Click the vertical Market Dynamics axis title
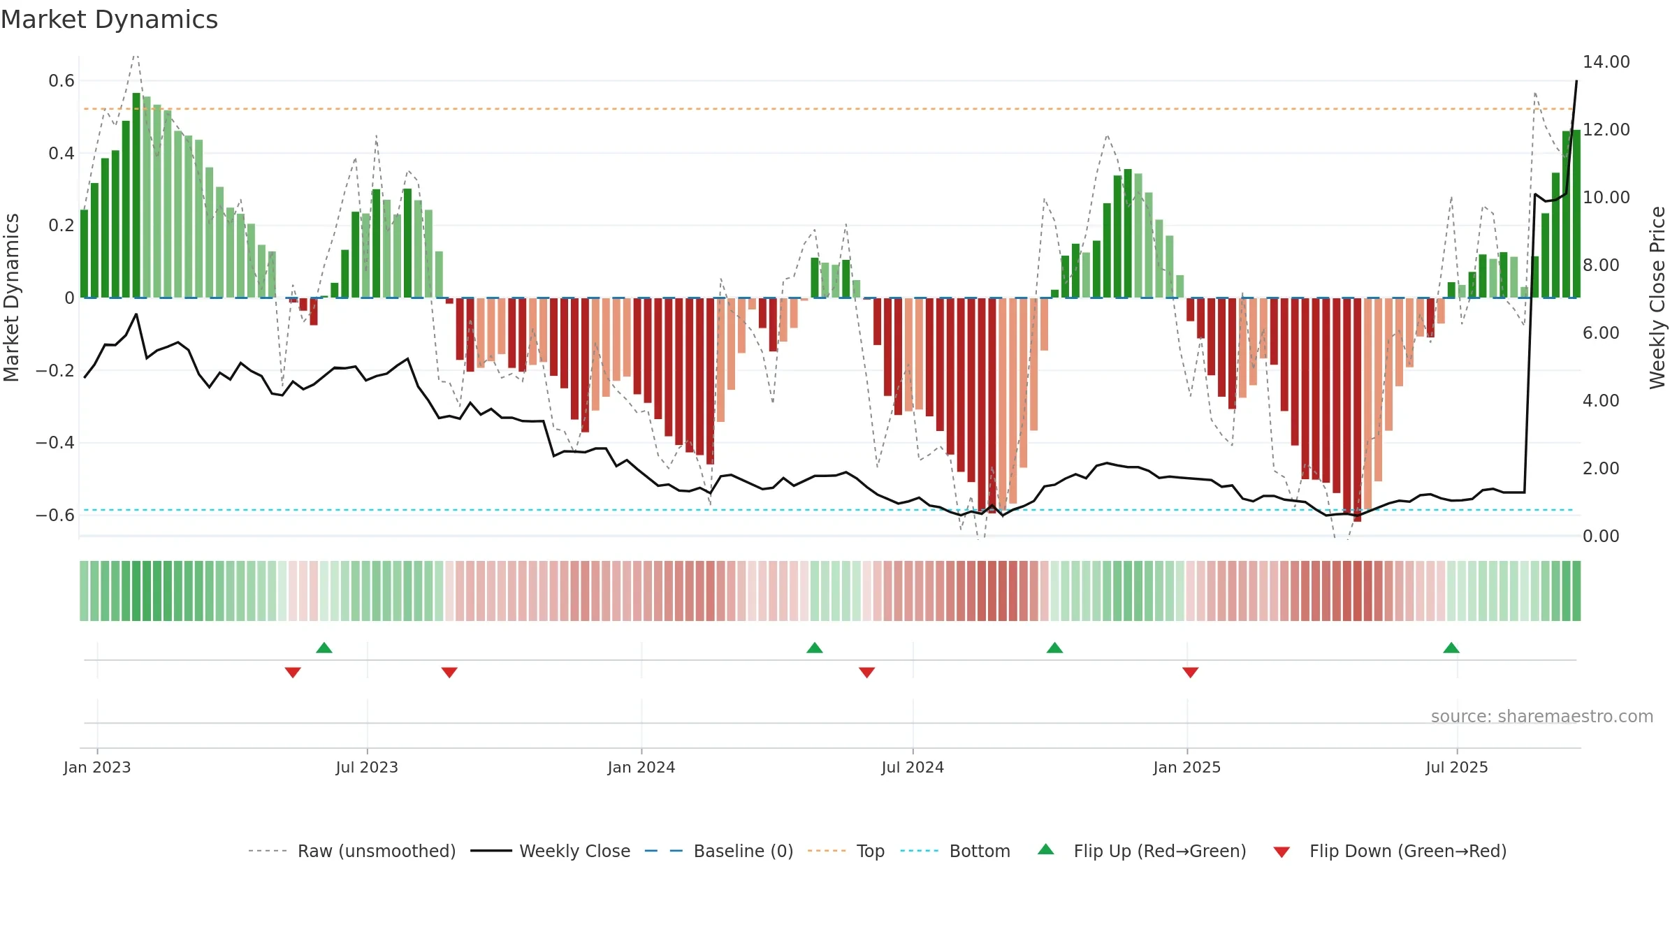Image resolution: width=1677 pixels, height=943 pixels. (11, 298)
